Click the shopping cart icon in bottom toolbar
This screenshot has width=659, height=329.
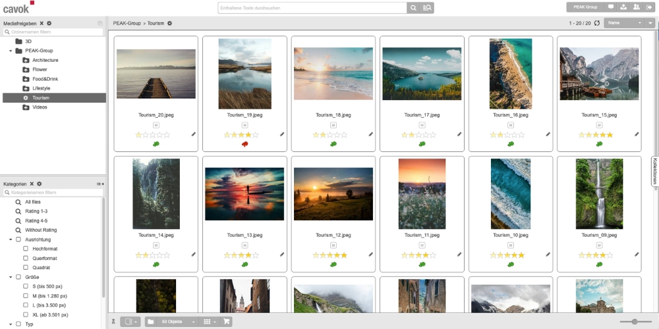pyautogui.click(x=226, y=322)
